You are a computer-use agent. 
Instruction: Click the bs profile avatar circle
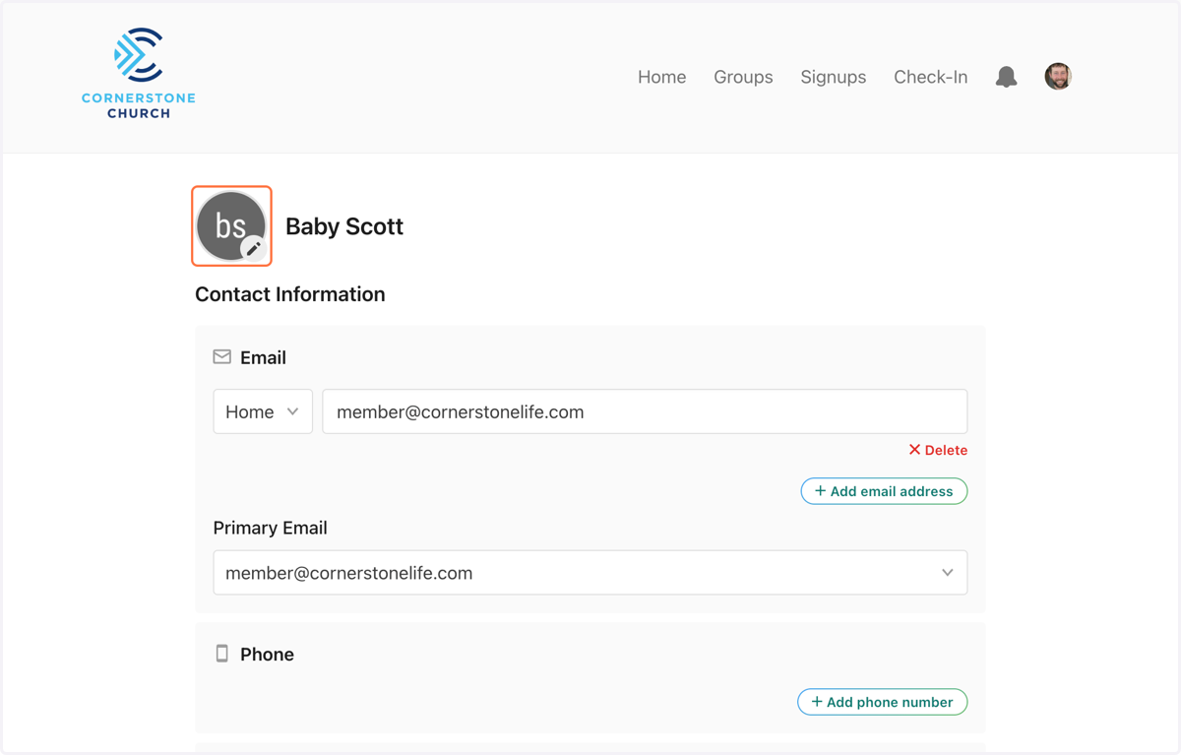231,225
